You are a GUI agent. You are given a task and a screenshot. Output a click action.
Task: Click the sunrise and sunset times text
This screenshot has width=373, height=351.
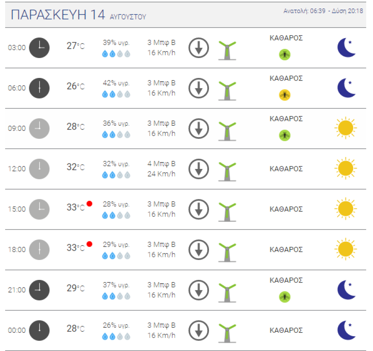coord(323,11)
